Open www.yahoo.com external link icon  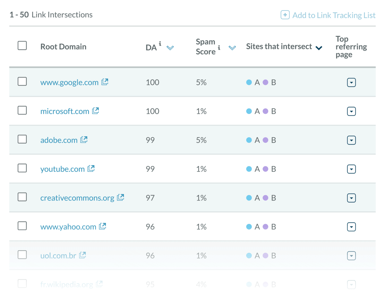[103, 226]
